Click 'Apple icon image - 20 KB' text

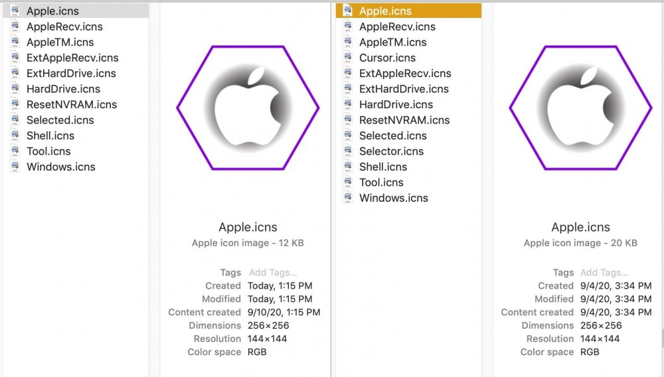(580, 244)
